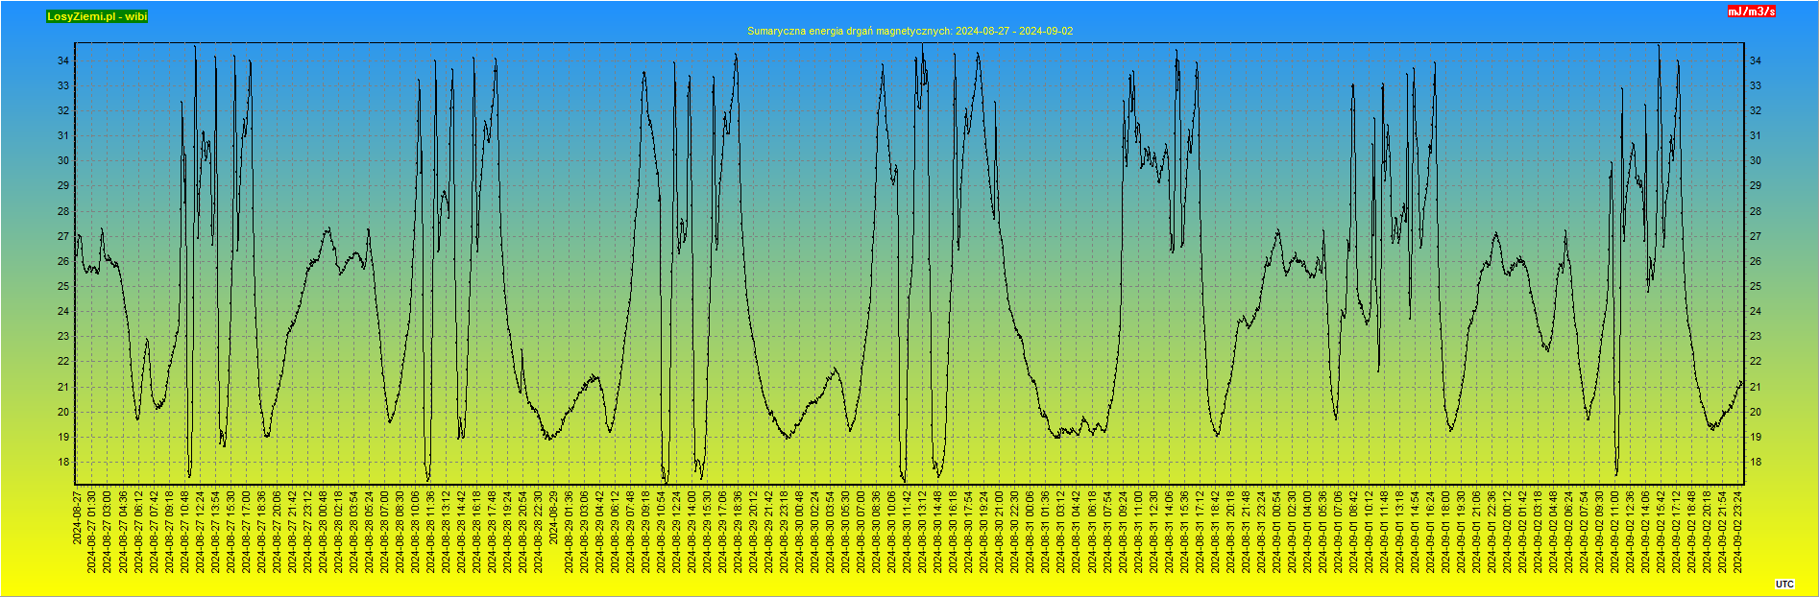This screenshot has height=597, width=1819.
Task: Click the 2024-08-27 01:30 time label
Action: point(92,531)
